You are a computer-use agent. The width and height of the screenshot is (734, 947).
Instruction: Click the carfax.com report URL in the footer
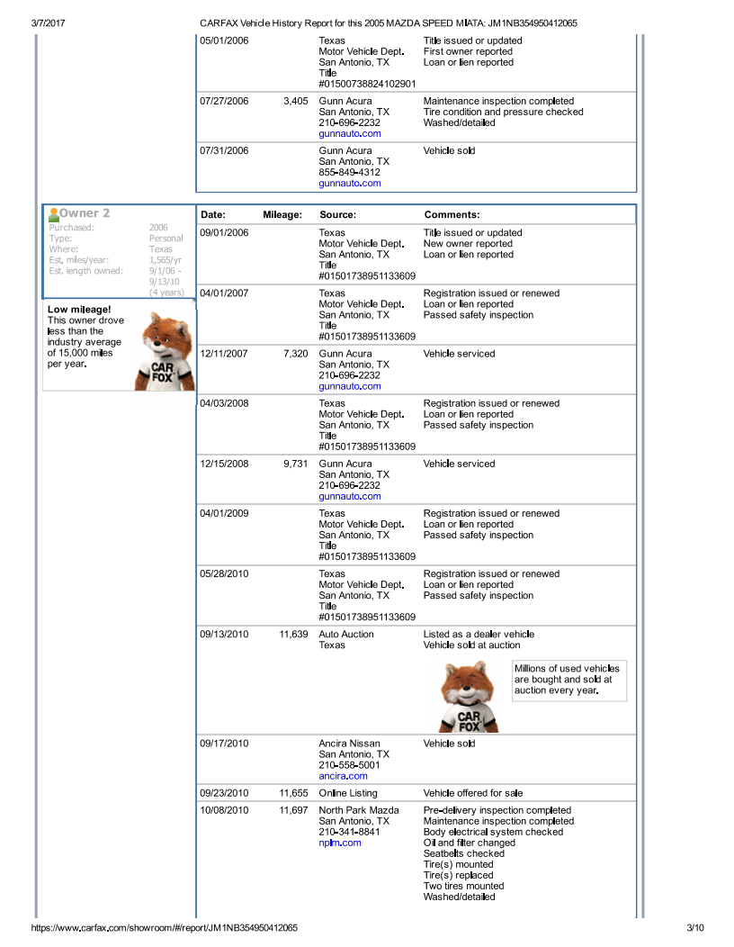165,927
